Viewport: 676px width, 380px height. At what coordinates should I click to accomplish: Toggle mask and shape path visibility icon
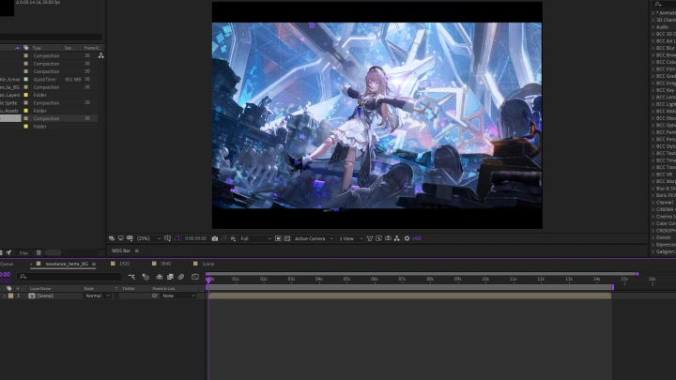click(130, 238)
